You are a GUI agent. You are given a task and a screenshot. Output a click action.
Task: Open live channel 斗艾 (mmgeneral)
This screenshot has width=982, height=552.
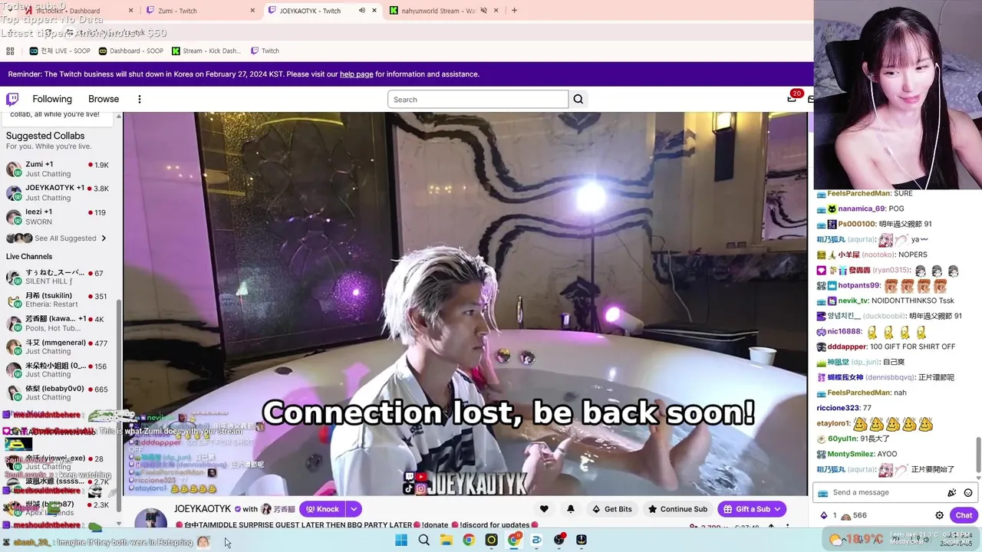click(x=58, y=347)
